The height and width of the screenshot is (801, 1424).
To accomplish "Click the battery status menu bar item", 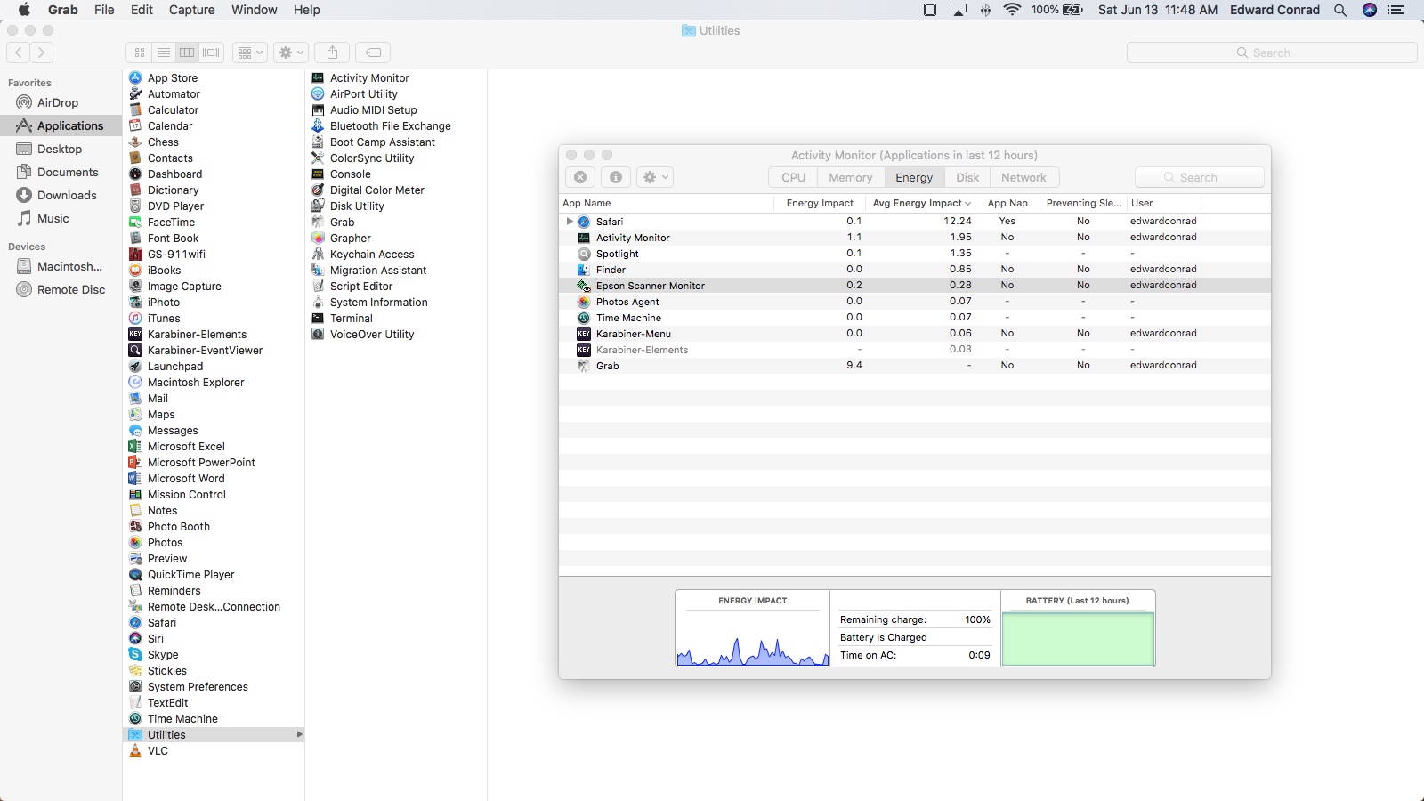I will click(1057, 10).
